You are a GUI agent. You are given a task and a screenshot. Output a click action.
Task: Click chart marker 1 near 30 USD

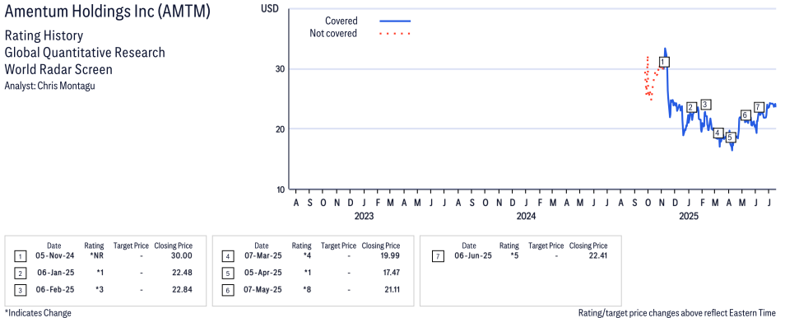pos(664,62)
